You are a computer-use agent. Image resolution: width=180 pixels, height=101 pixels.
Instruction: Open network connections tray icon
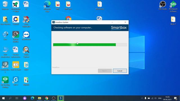coord(152,98)
